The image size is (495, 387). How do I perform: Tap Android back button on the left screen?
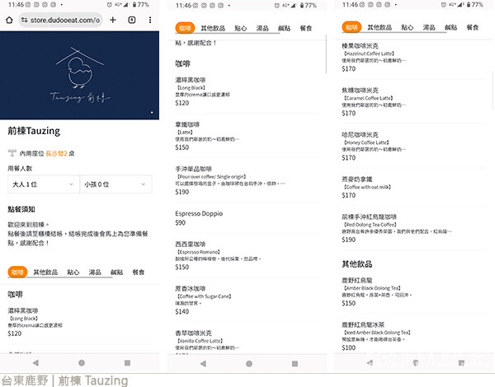pos(35,363)
